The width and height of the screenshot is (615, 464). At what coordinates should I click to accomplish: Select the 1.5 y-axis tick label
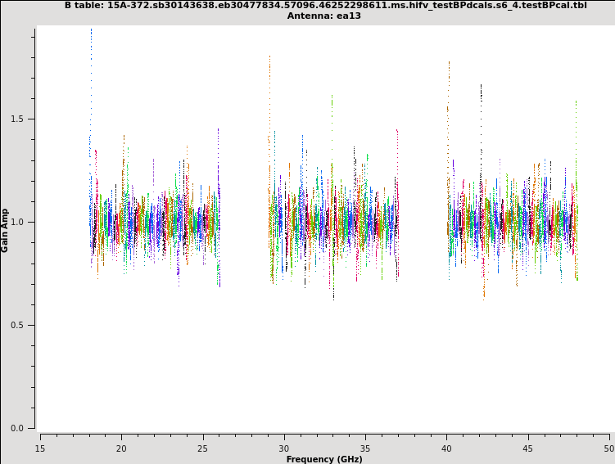pyautogui.click(x=16, y=119)
